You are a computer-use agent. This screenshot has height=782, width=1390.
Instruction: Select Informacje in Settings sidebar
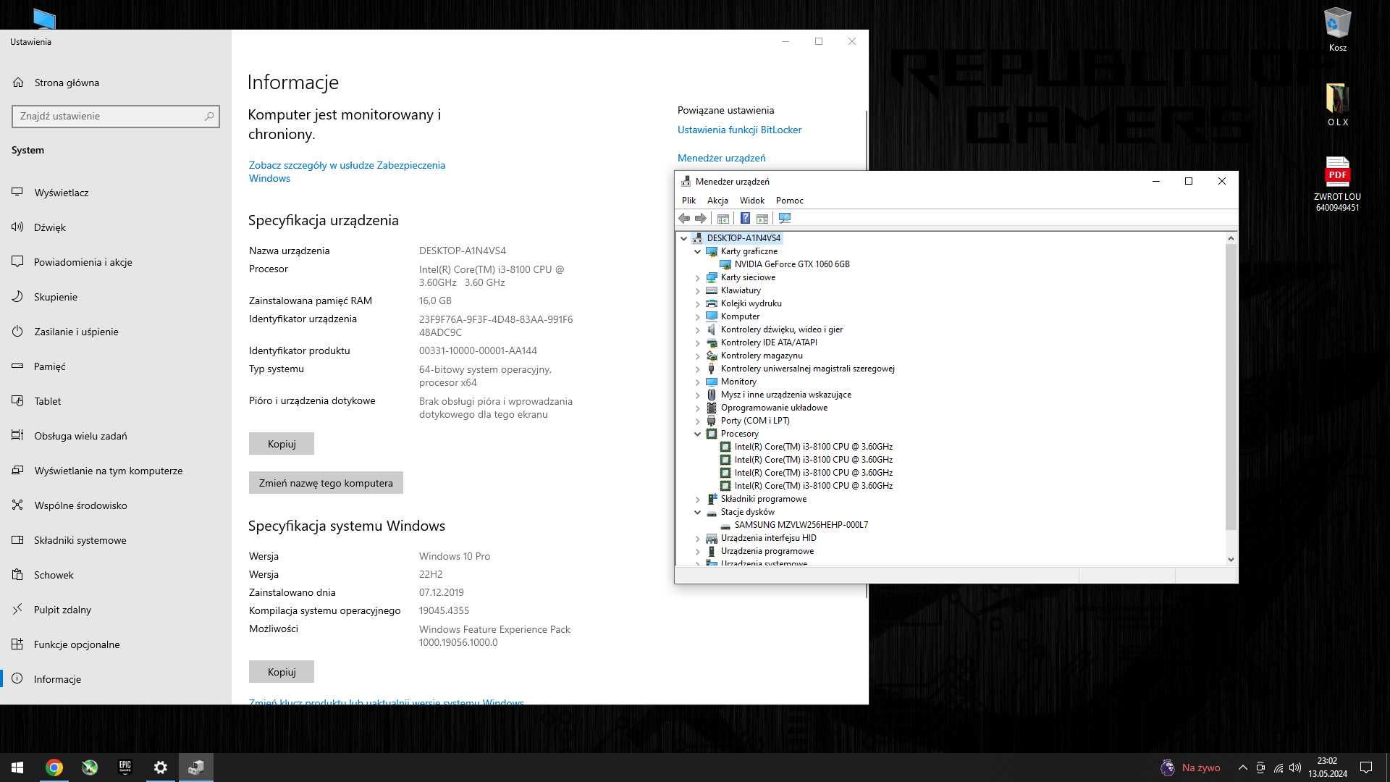116,679
